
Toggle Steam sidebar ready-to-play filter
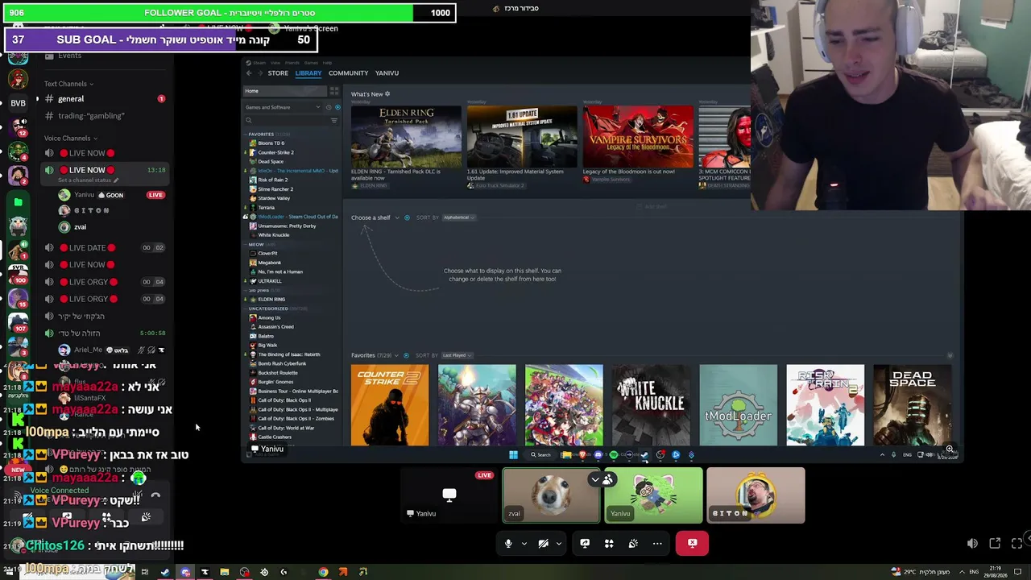pos(337,107)
